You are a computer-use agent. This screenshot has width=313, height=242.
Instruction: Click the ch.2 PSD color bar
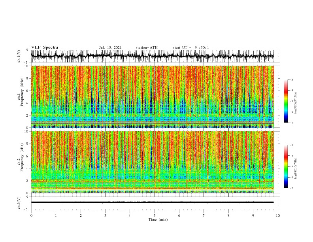click(286, 166)
